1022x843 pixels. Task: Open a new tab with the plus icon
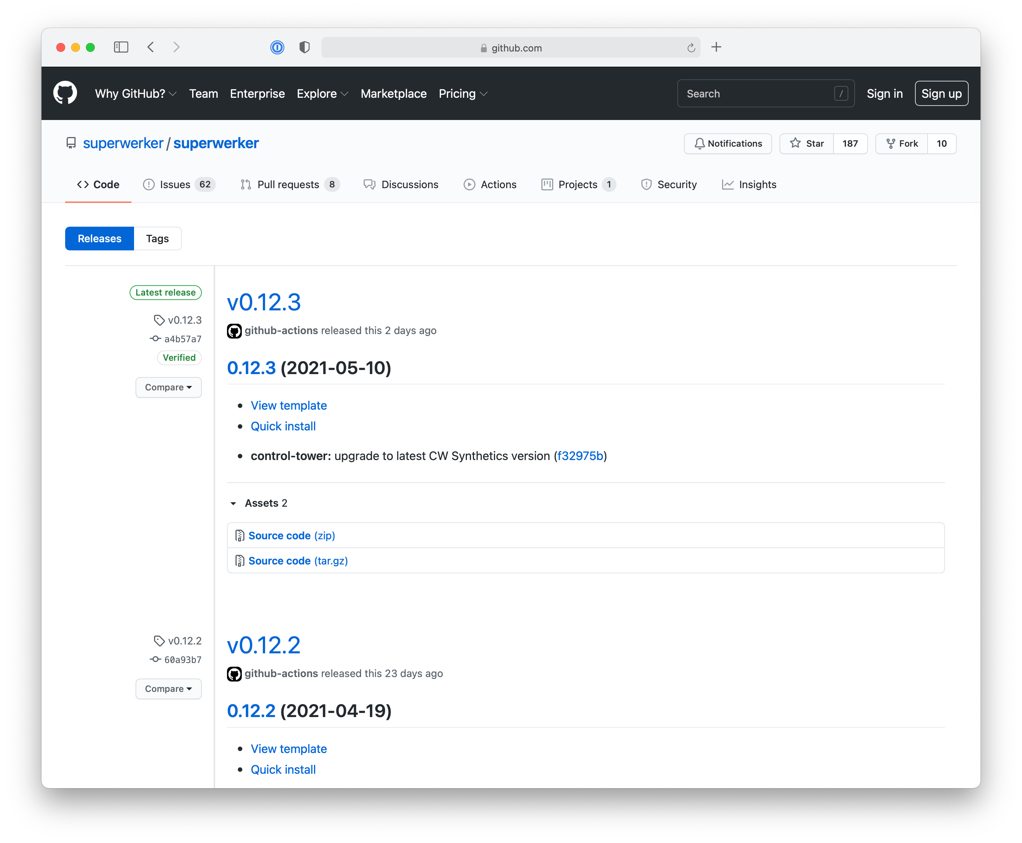click(716, 47)
